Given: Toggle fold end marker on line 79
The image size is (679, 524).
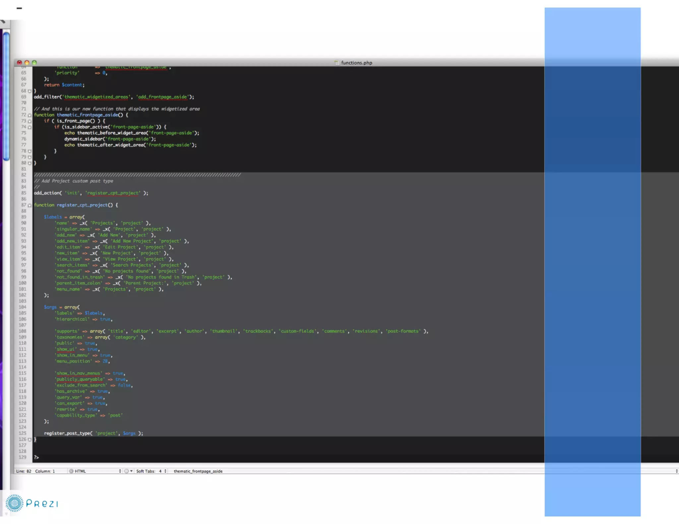Looking at the screenshot, I should (30, 157).
